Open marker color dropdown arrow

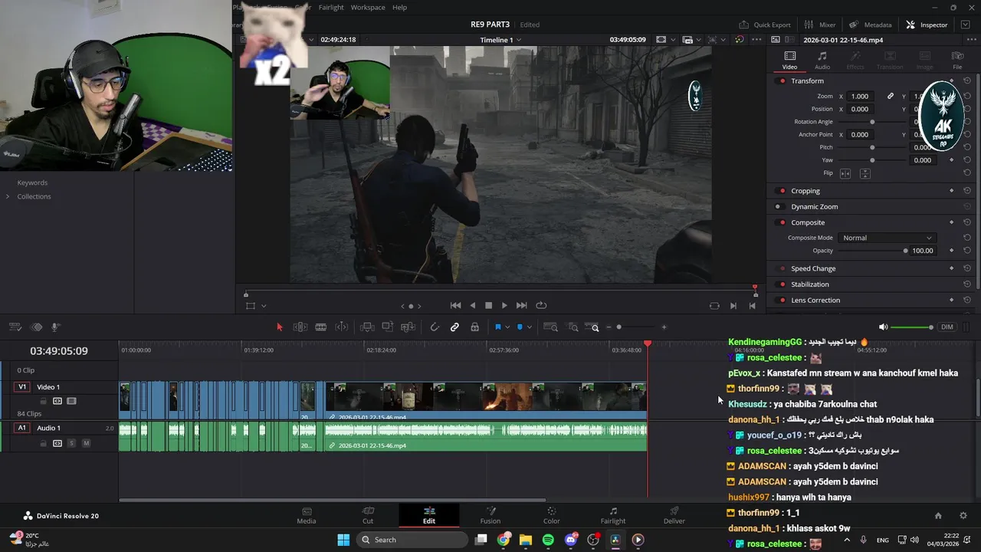529,328
